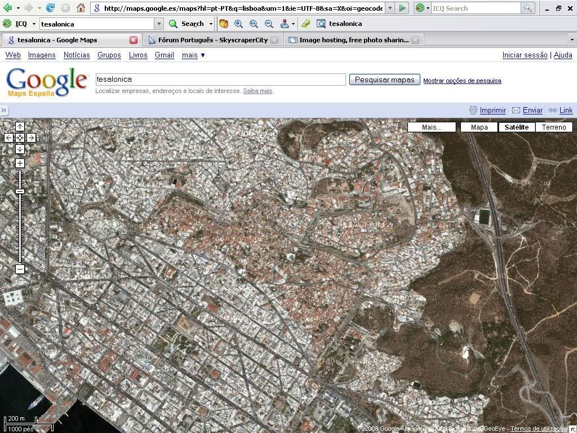Switch to Image hosting tab
The image size is (577, 433).
coord(353,40)
